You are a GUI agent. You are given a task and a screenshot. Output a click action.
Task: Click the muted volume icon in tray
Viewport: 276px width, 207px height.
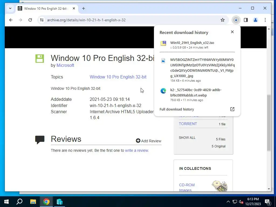pos(241,202)
